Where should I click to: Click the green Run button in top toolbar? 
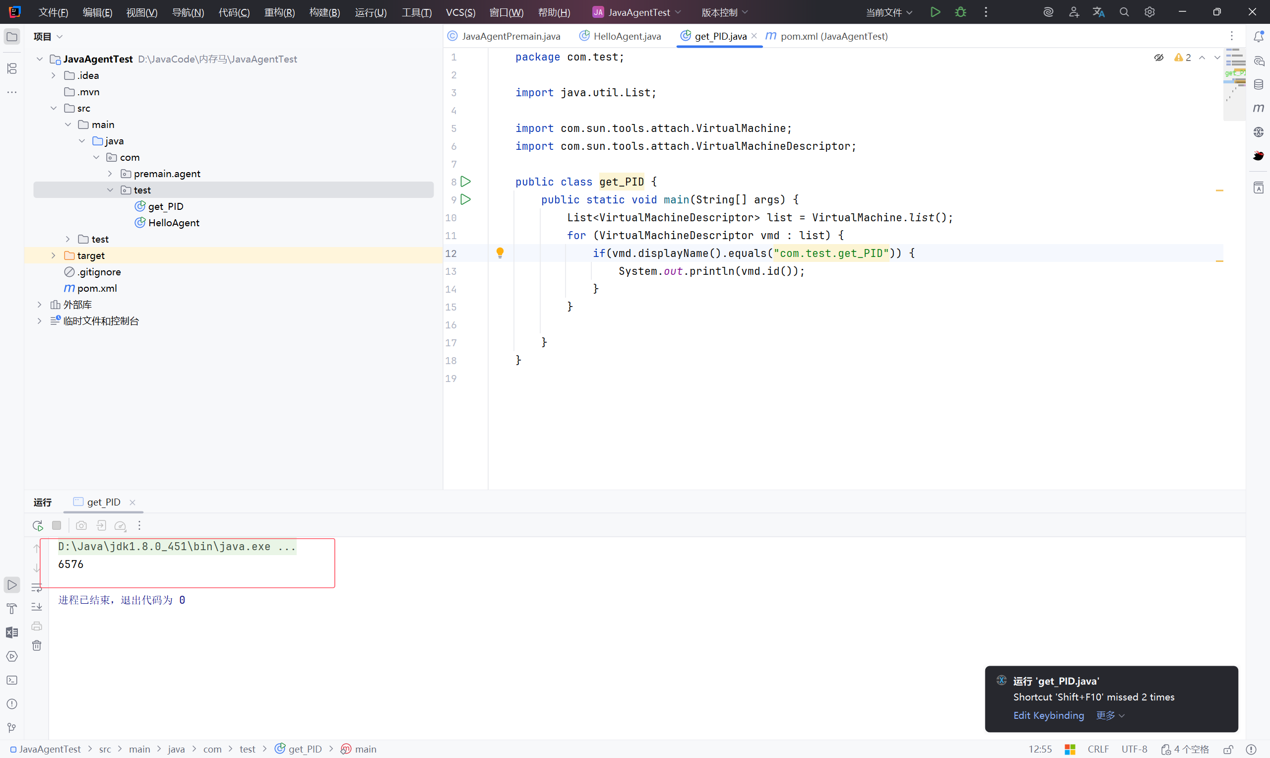point(935,12)
